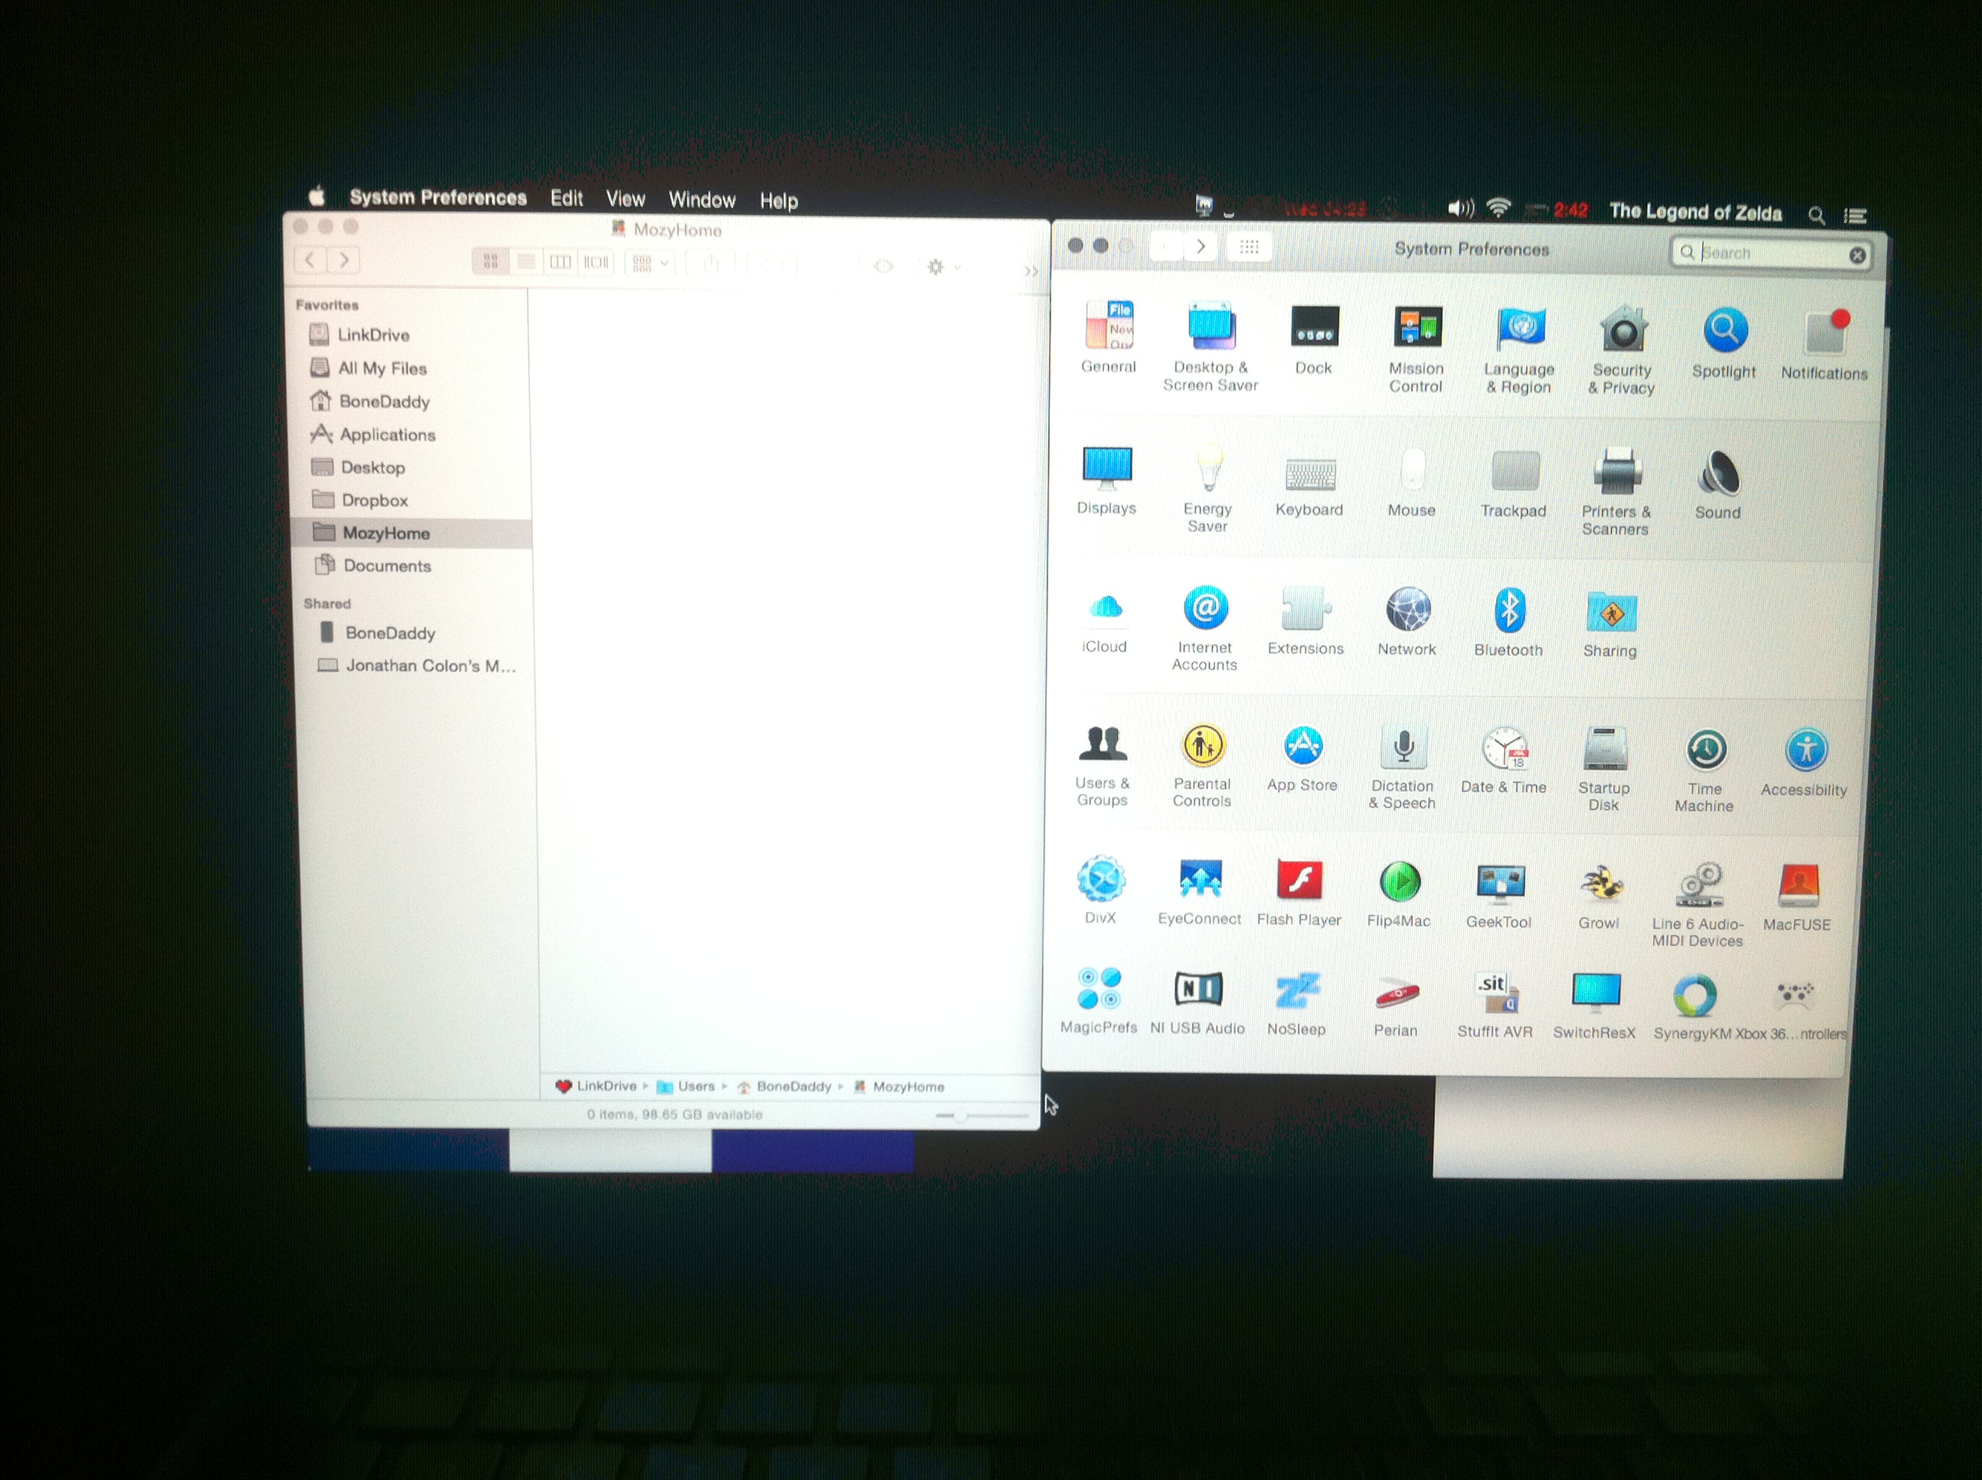Expand hidden Finder toolbar items chevron
This screenshot has width=1982, height=1480.
pyautogui.click(x=1031, y=271)
